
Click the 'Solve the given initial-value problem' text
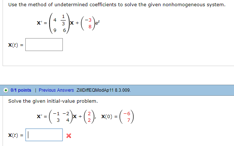pyautogui.click(x=53, y=101)
